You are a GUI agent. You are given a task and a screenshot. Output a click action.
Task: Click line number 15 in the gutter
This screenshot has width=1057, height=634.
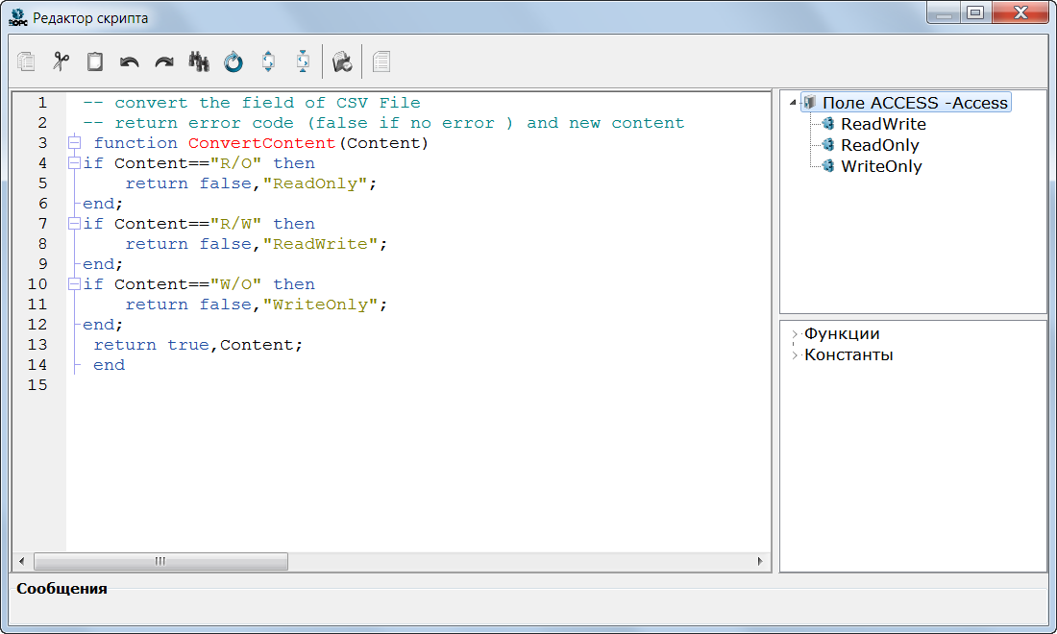click(37, 384)
